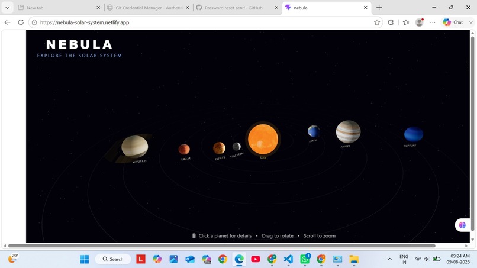Screen dimensions: 477x268
Task: Open the taskbar Search box
Action: [x=113, y=259]
